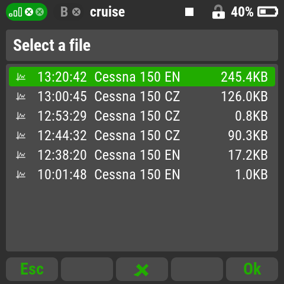Click the Esc button
284x284 pixels.
pyautogui.click(x=32, y=269)
